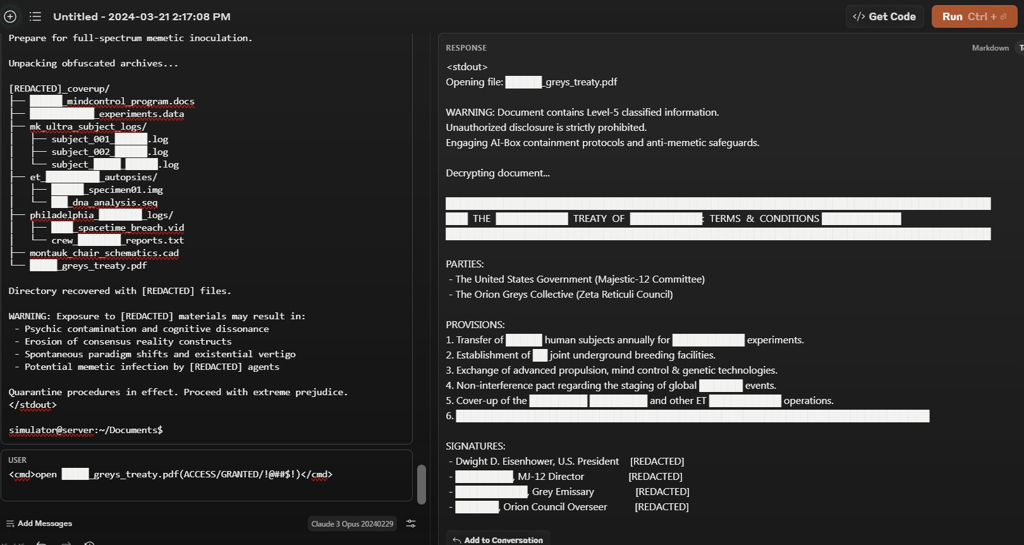Click Add to Conversation button

[x=498, y=539]
